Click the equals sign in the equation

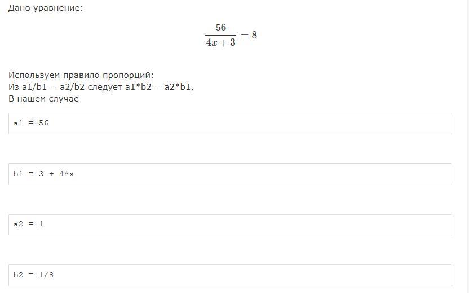(244, 35)
